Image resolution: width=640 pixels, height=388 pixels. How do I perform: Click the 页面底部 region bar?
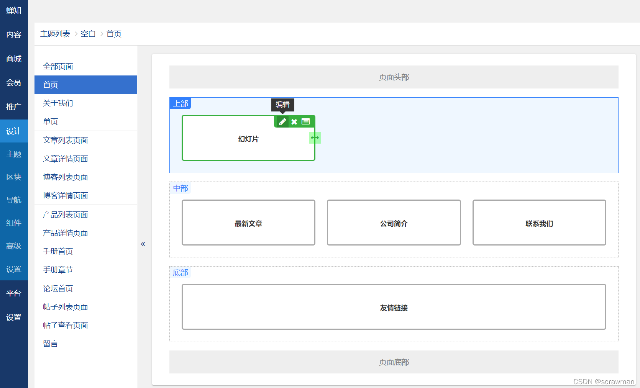click(x=394, y=362)
